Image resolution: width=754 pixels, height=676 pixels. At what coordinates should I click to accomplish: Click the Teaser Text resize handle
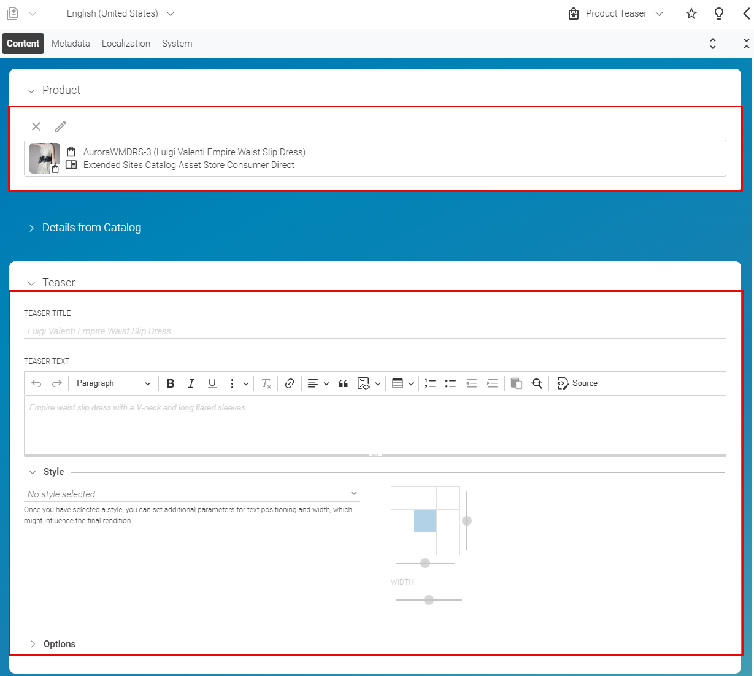pos(375,455)
